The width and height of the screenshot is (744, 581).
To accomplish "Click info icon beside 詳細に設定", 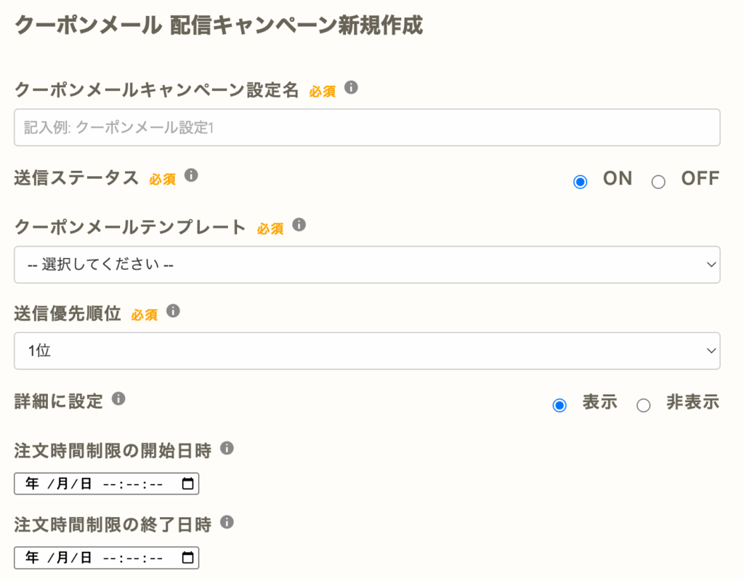I will [x=118, y=398].
